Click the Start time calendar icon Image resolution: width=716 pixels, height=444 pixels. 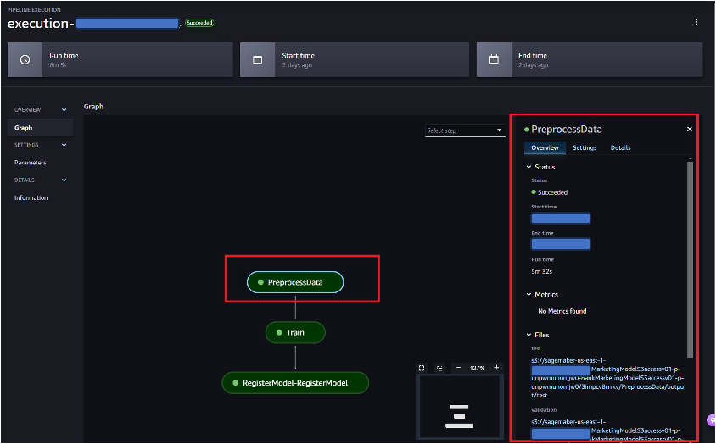258,60
